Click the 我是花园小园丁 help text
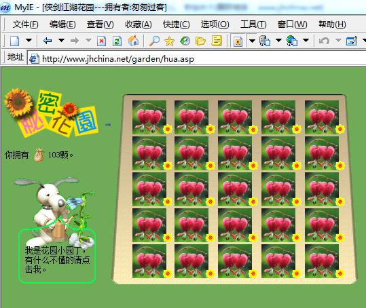 (58, 260)
